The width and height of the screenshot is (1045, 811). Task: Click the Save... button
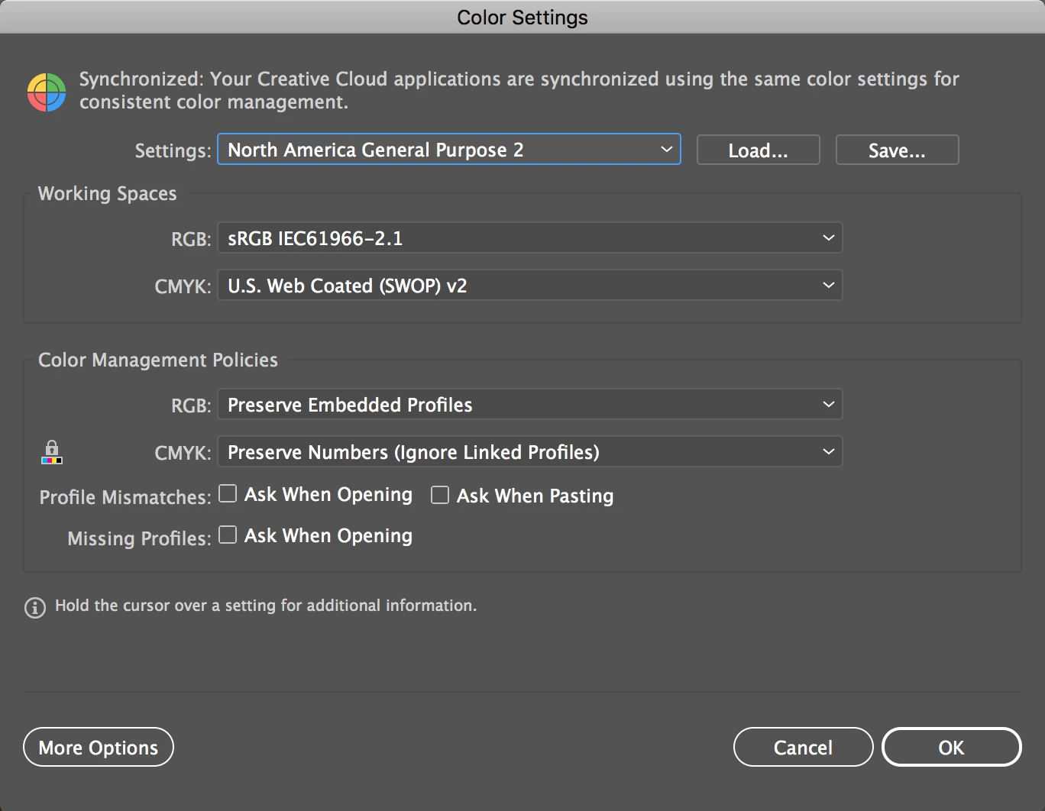[898, 150]
